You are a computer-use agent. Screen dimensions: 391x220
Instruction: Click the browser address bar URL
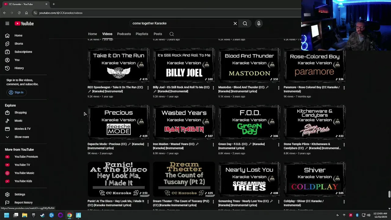coord(61,13)
